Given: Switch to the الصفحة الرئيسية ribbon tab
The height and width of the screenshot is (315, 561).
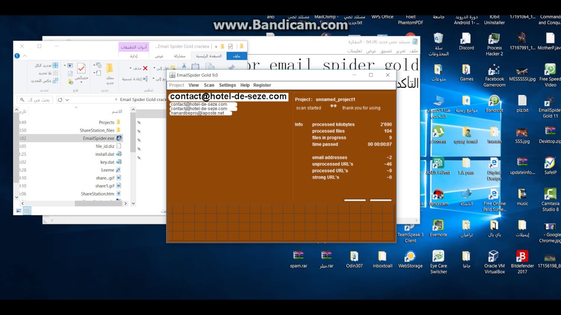Looking at the screenshot, I should [x=209, y=56].
